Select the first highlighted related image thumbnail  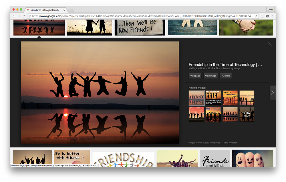click(x=196, y=98)
